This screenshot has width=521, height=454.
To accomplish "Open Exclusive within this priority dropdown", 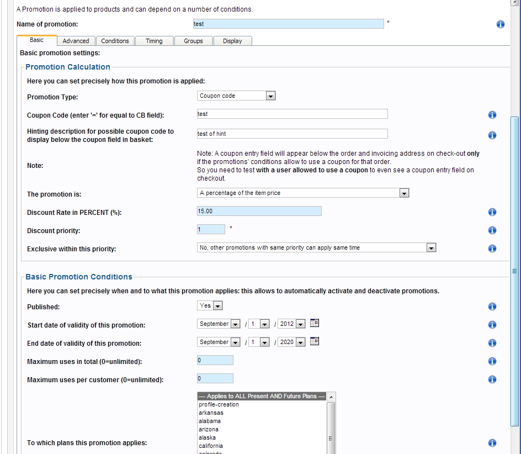I will coord(316,248).
